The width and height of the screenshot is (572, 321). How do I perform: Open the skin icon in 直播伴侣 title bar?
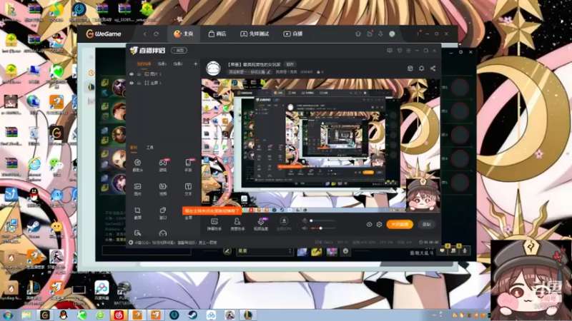400,51
